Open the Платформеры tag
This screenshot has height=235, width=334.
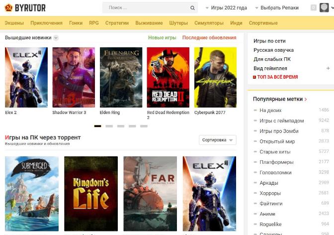tap(276, 162)
